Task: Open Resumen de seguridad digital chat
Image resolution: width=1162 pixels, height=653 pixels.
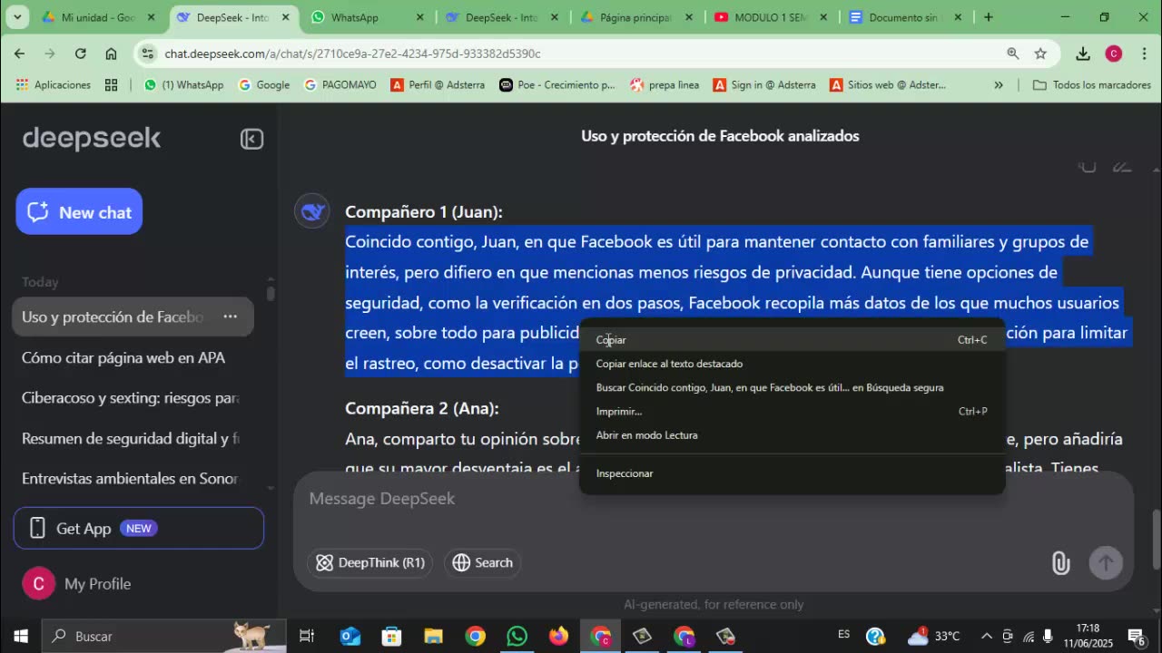Action: tap(133, 438)
